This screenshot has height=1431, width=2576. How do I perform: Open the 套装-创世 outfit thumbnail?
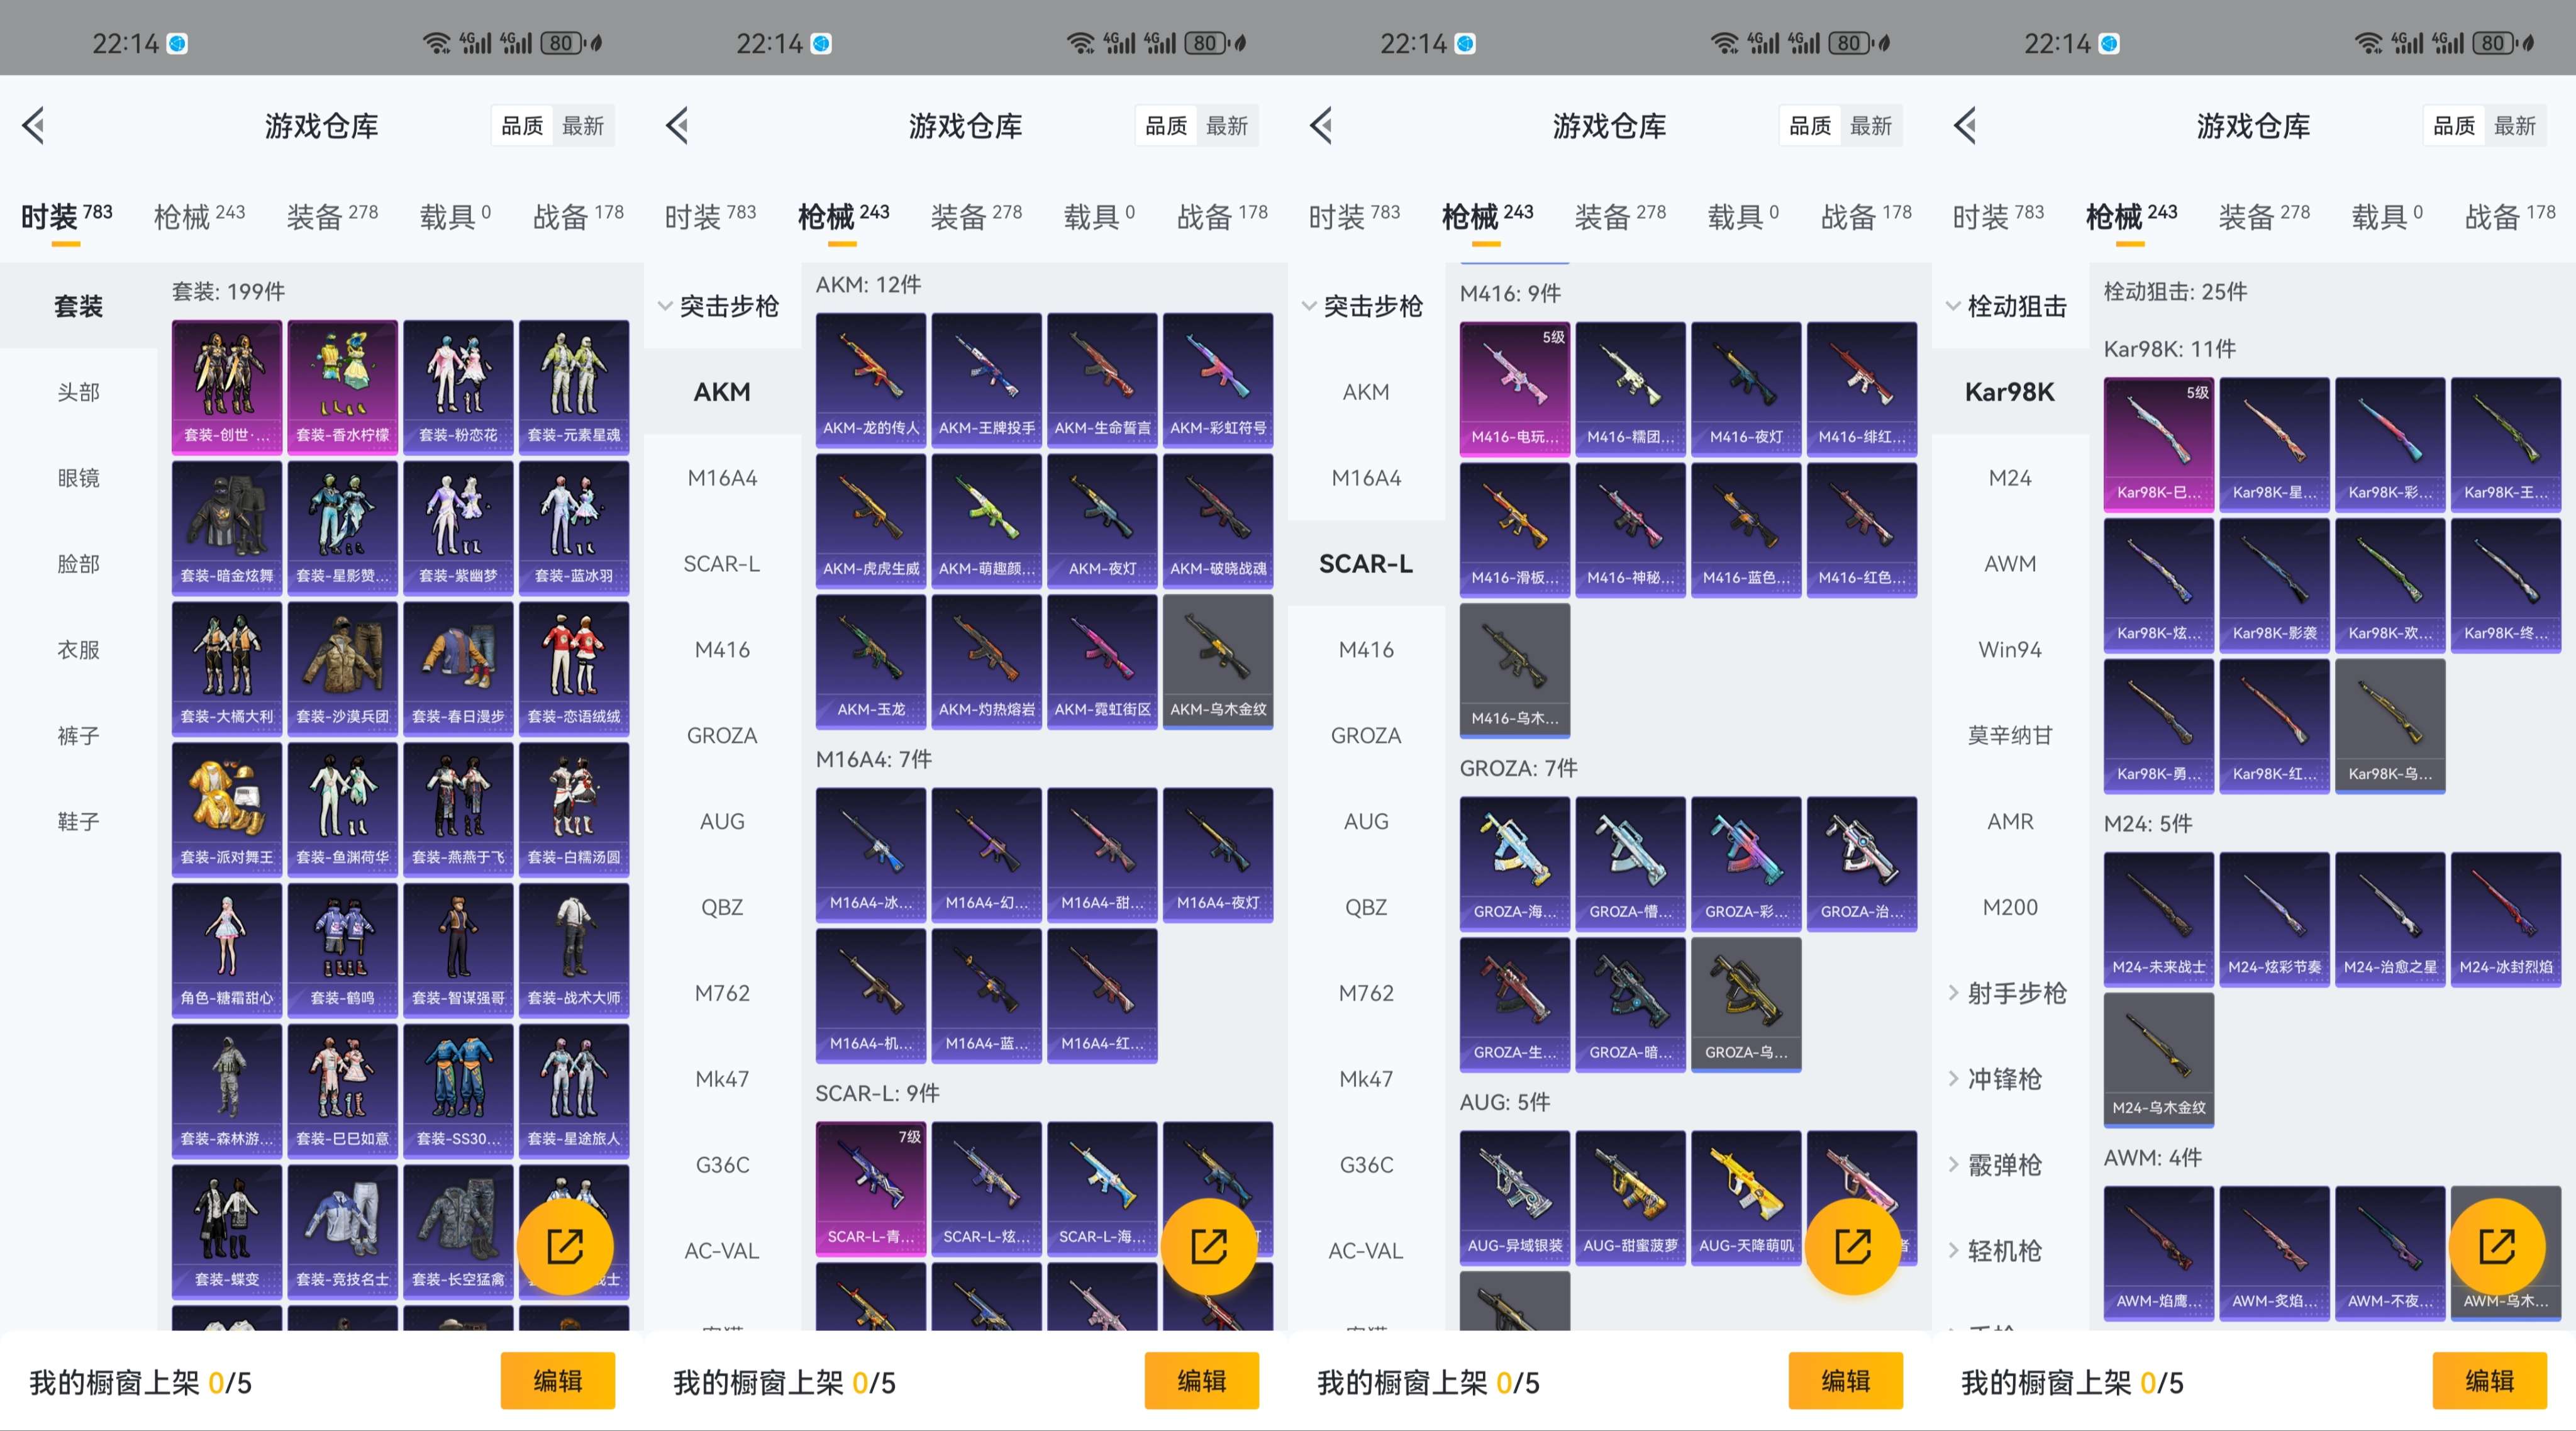tap(227, 387)
